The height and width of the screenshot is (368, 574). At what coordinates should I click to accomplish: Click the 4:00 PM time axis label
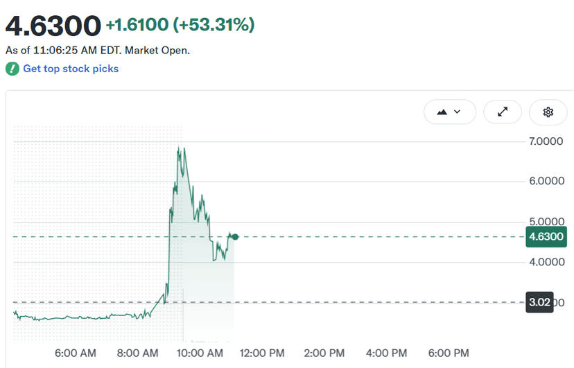click(x=387, y=353)
